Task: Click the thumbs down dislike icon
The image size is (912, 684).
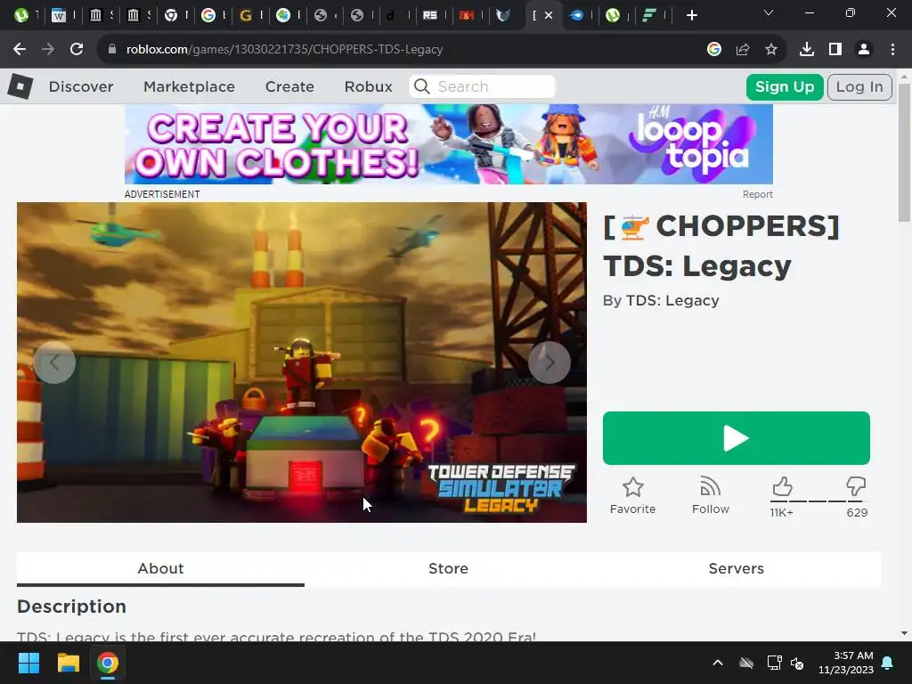Action: coord(856,486)
